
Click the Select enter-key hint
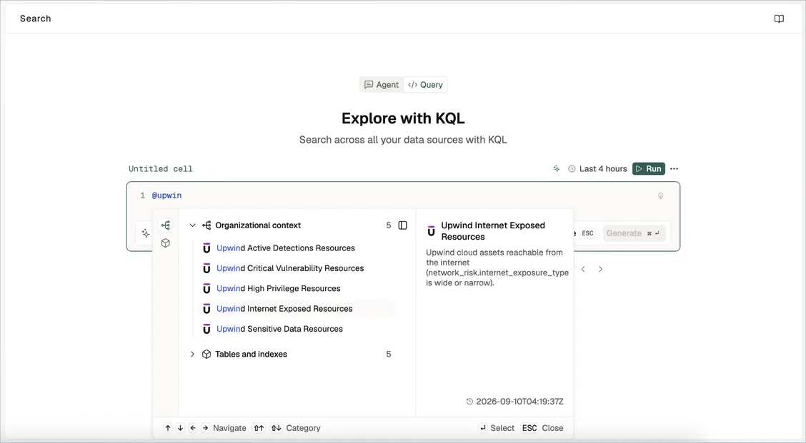[497, 428]
